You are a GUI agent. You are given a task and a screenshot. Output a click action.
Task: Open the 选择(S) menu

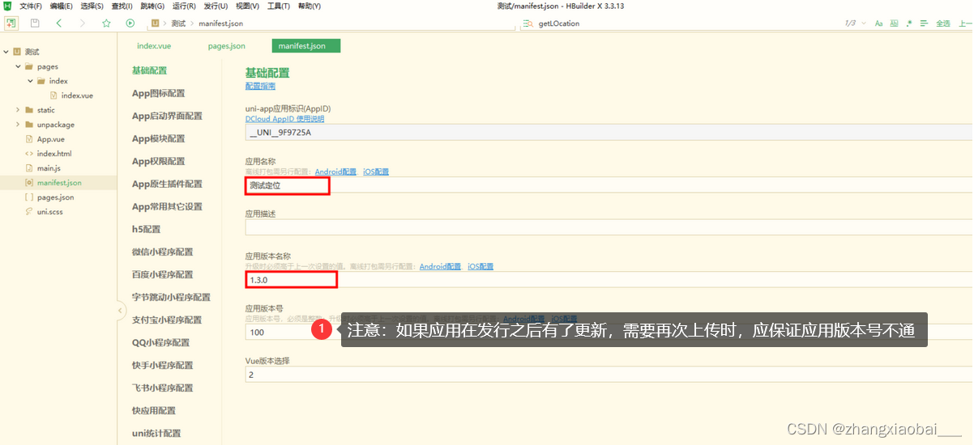coord(92,6)
